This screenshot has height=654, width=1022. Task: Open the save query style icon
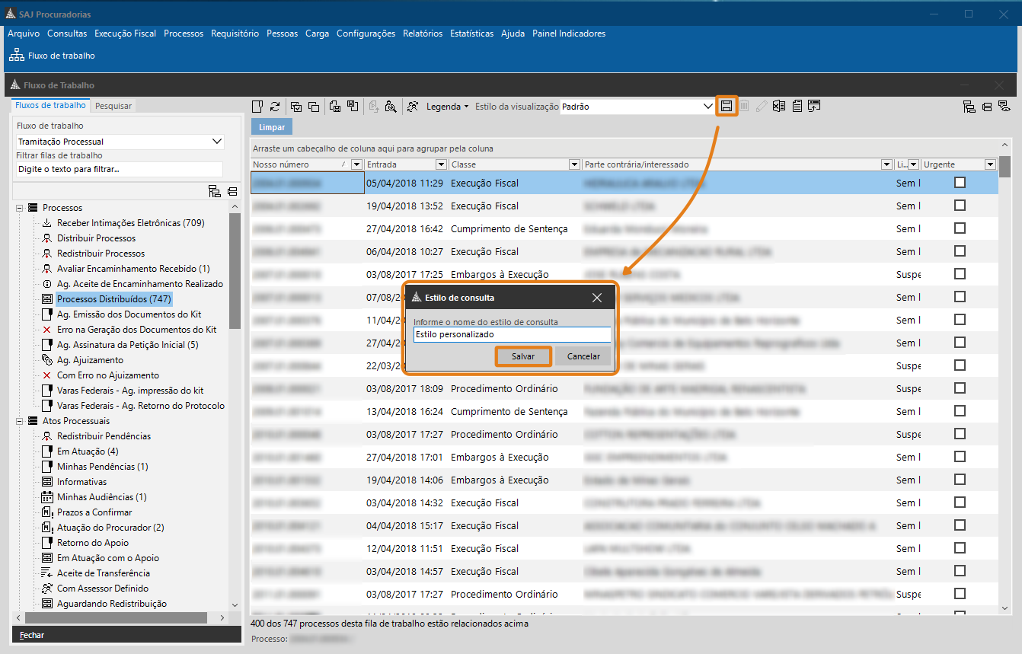point(727,106)
